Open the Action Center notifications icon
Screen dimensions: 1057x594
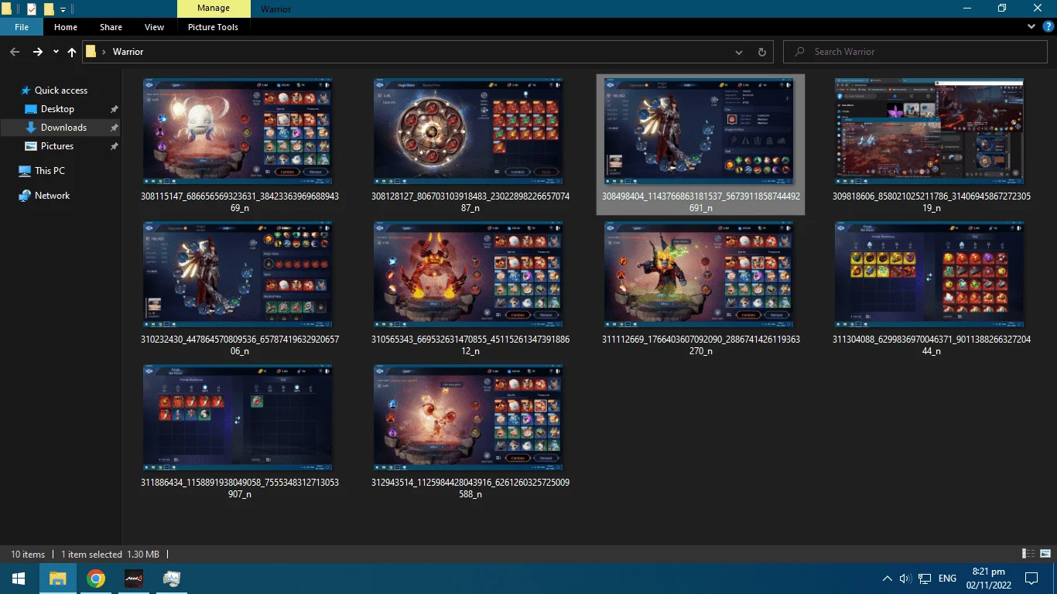click(1031, 579)
